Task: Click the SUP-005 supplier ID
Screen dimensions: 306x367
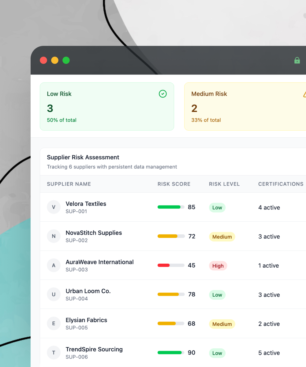Action: click(77, 328)
